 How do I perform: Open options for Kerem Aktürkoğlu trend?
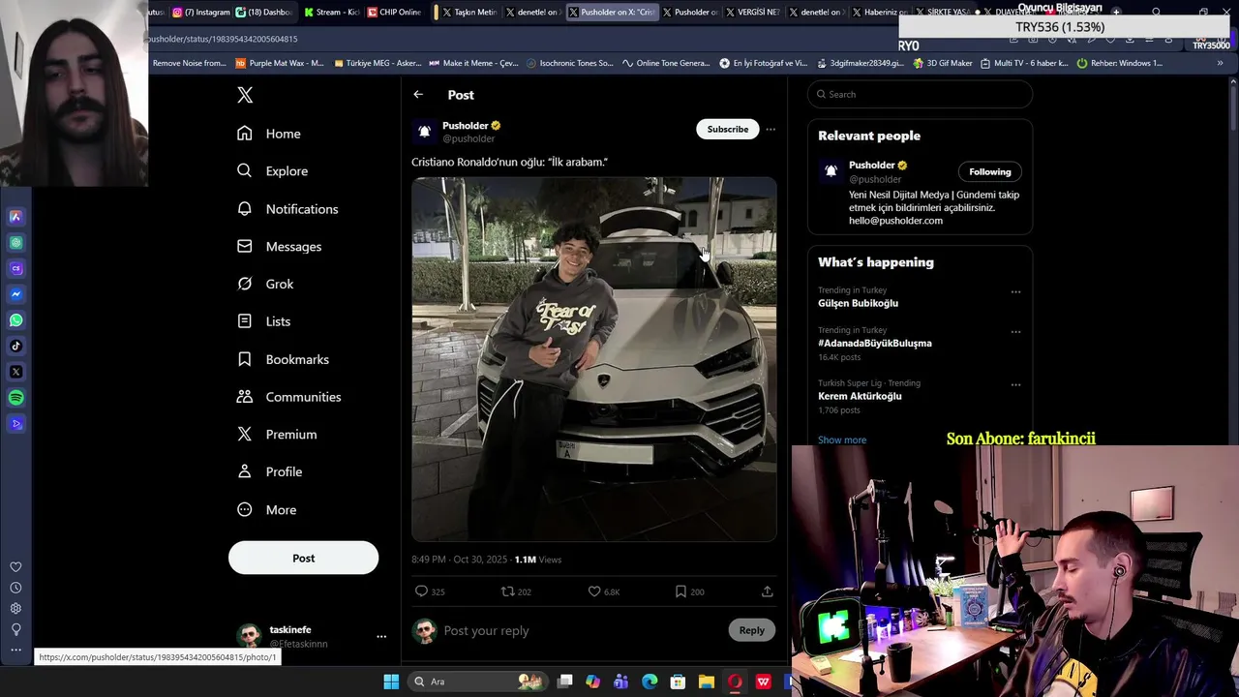pyautogui.click(x=1015, y=384)
